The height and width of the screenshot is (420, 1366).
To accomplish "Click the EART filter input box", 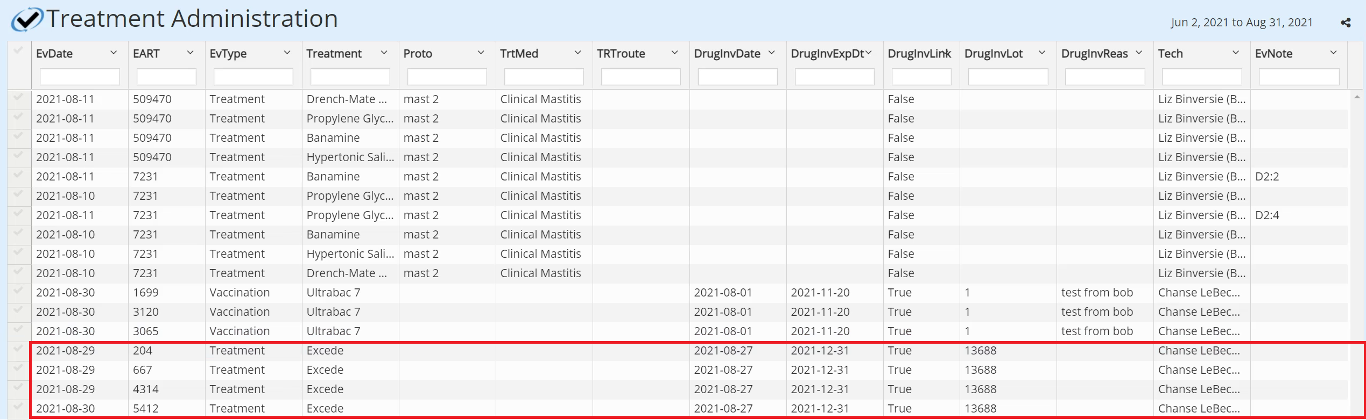I will (166, 77).
